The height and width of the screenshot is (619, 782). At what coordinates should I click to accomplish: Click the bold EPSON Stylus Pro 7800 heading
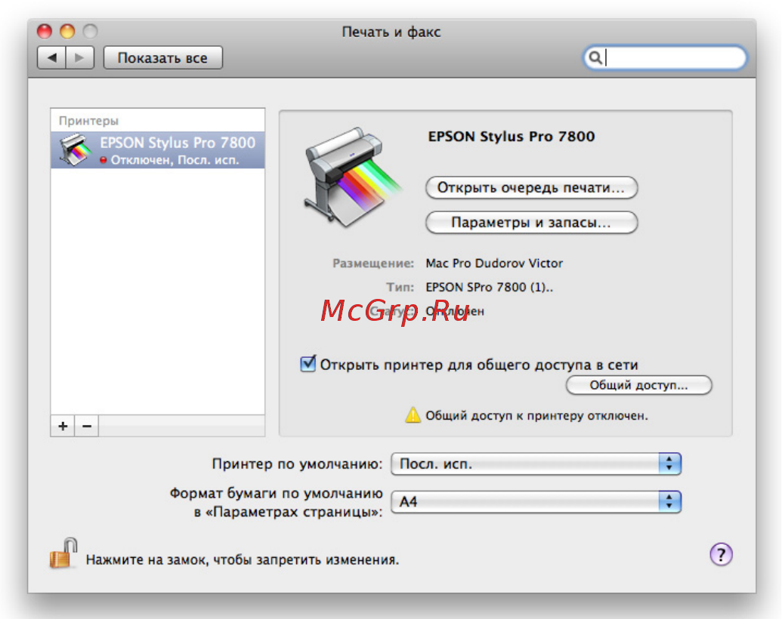point(512,137)
